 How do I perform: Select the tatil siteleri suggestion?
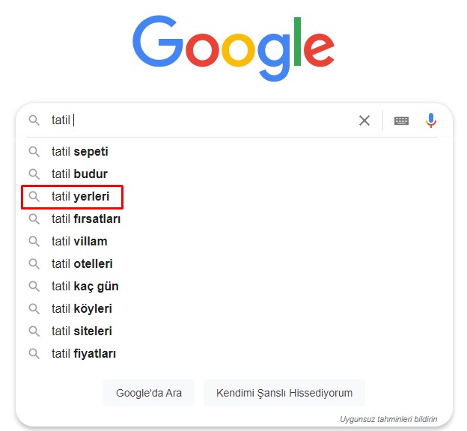[233, 331]
